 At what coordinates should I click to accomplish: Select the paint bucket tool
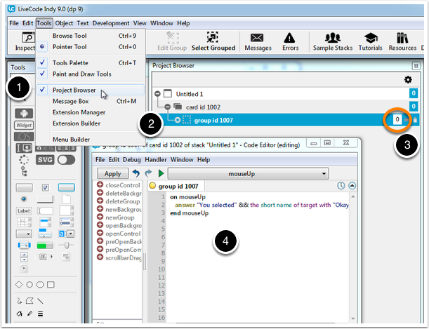[x=19, y=314]
